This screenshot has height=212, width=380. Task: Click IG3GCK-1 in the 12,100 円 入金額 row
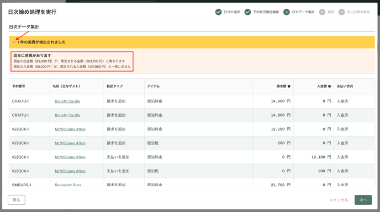(x=20, y=157)
